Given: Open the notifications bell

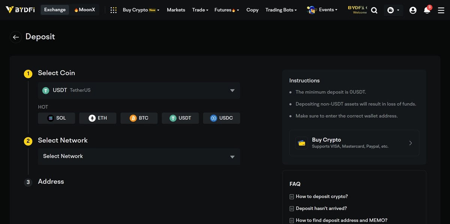Looking at the screenshot, I should (x=427, y=10).
